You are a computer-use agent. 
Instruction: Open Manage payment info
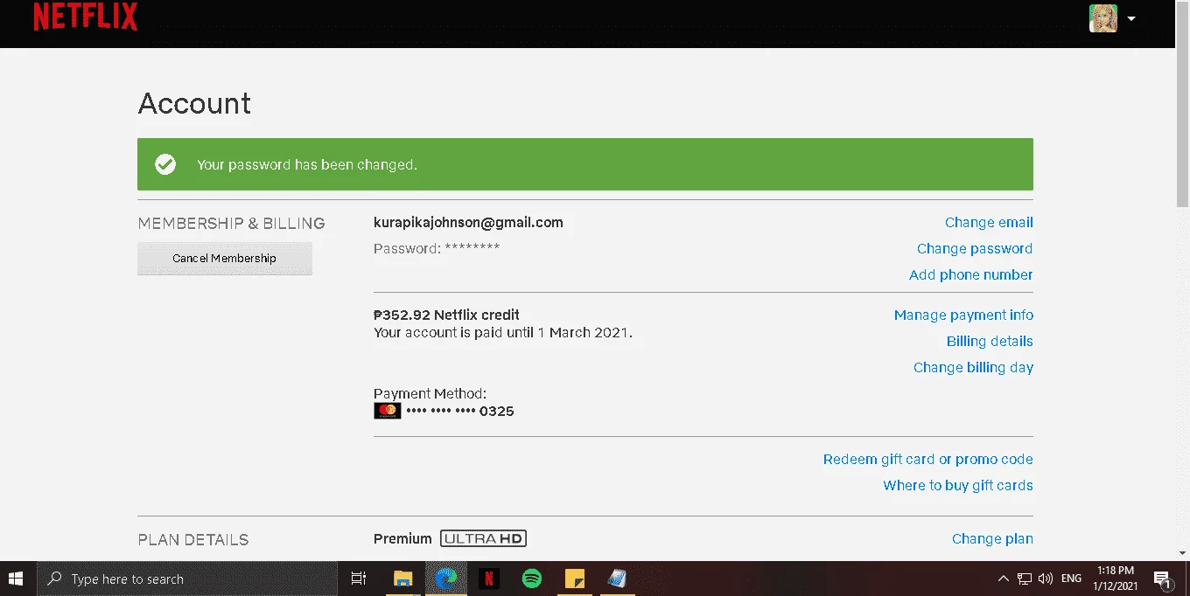click(963, 315)
